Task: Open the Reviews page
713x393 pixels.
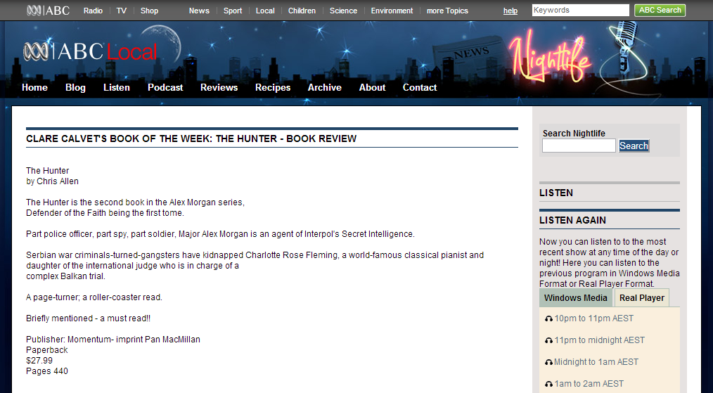Action: click(219, 87)
